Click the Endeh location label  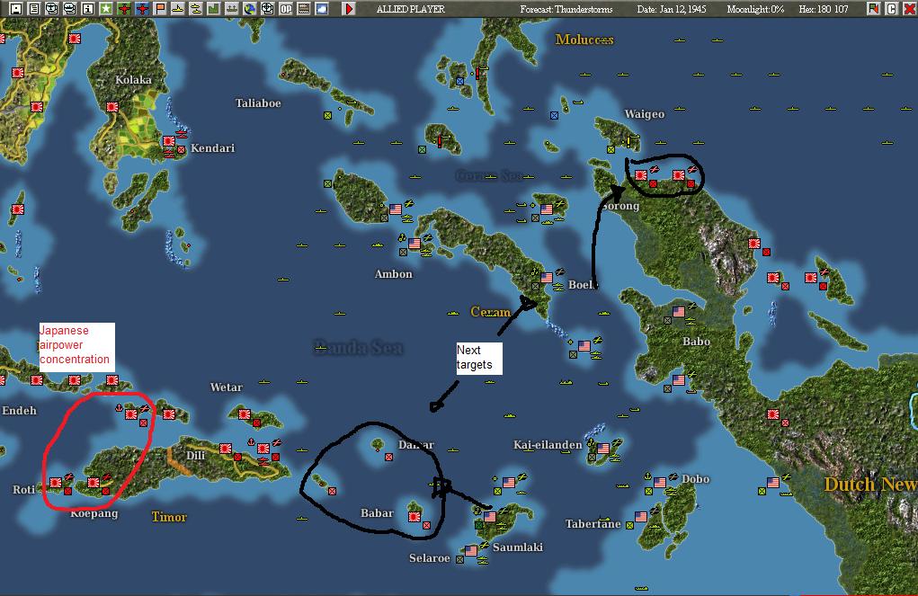pyautogui.click(x=19, y=411)
